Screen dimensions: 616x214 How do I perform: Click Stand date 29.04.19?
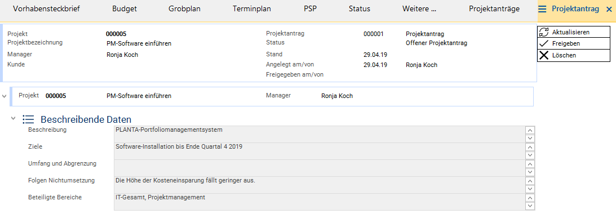coord(375,55)
